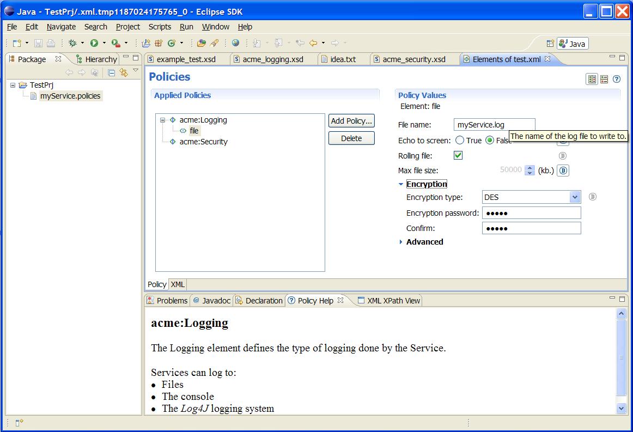Open the Hierarchy view tab
633x432 pixels.
[96, 59]
